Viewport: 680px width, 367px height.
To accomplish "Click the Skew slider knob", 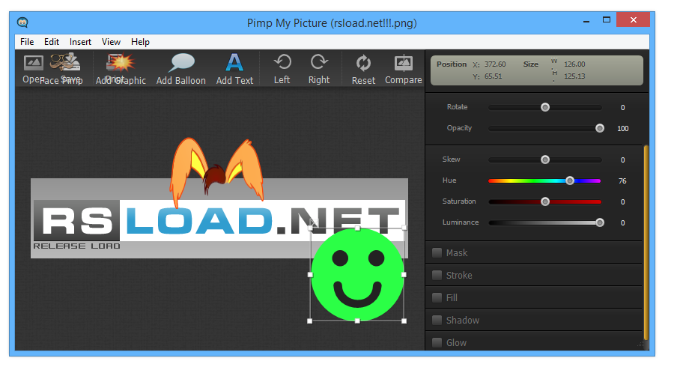I will 545,160.
